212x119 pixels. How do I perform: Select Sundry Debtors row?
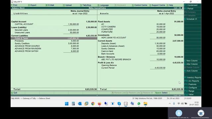pos(140,49)
